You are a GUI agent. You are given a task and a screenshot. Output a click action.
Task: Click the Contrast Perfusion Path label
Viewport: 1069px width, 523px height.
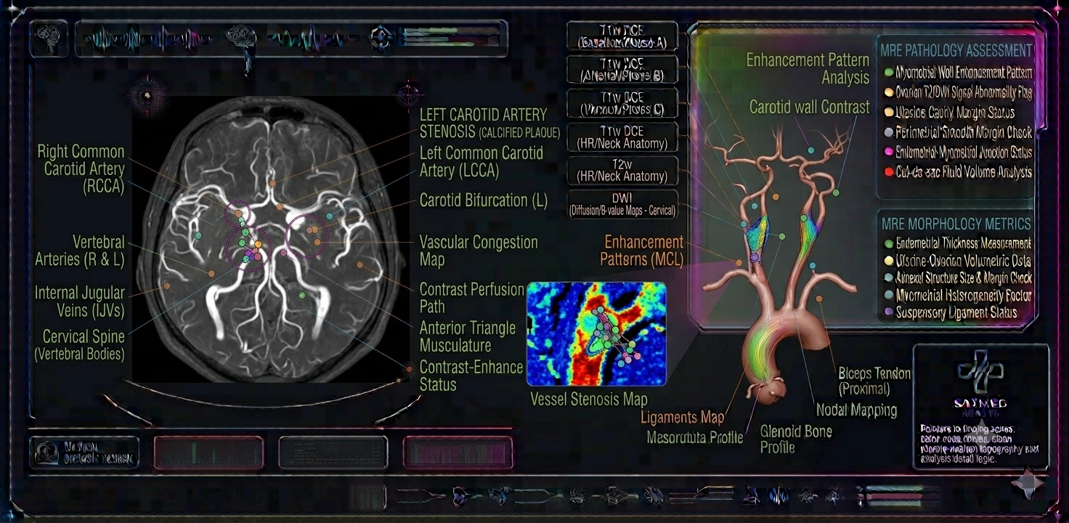[471, 297]
